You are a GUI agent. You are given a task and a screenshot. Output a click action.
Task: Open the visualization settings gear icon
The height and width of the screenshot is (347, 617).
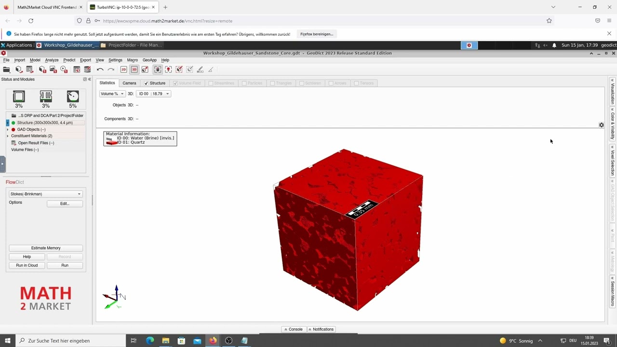[x=601, y=125]
